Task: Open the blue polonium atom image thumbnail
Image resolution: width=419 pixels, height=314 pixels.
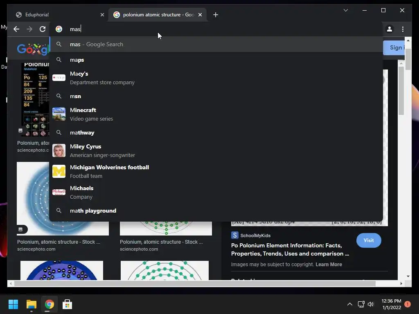Action: 63,199
